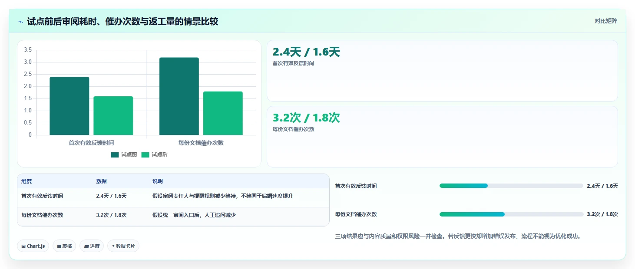This screenshot has height=269, width=635.
Task: Click the 试点后 bar for 首次有效反馈时间
Action: (x=113, y=115)
